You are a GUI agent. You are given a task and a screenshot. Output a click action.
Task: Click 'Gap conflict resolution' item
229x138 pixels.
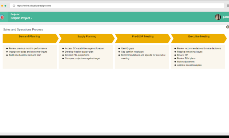click(x=132, y=52)
